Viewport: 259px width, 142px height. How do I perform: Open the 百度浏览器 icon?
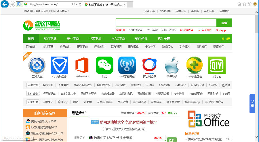149,66
